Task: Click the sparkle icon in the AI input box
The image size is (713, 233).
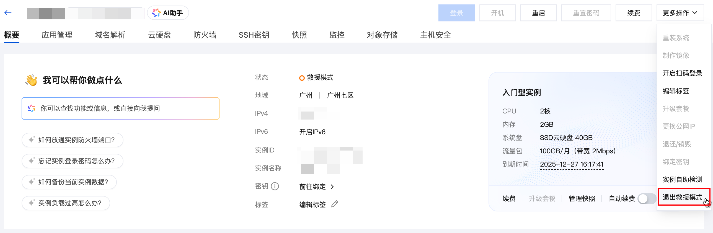Action: (x=32, y=108)
